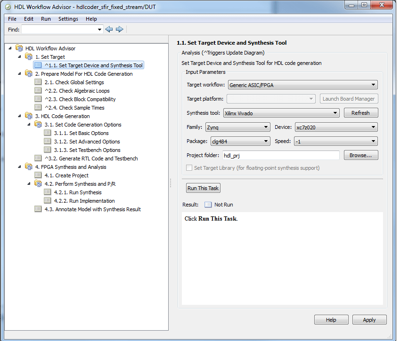Click the task icon for 3.1.1 Set Basic Options
The width and height of the screenshot is (400, 341).
click(x=48, y=133)
